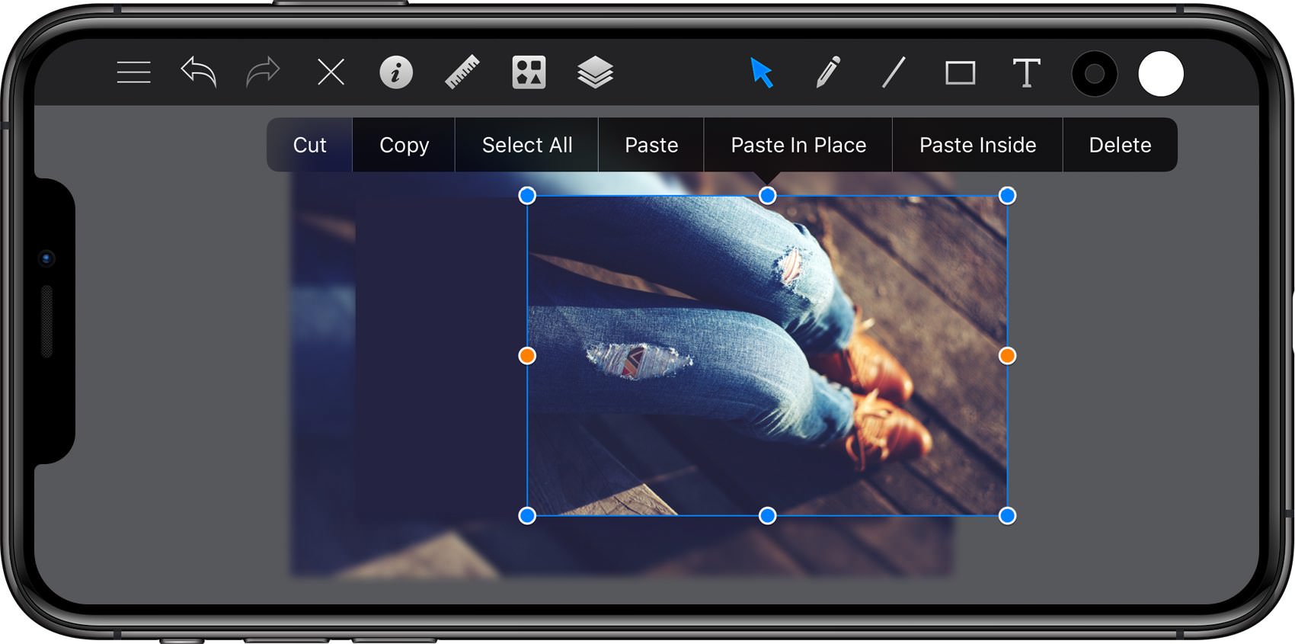
Task: Open the black stroke color swatch
Action: [x=1094, y=74]
